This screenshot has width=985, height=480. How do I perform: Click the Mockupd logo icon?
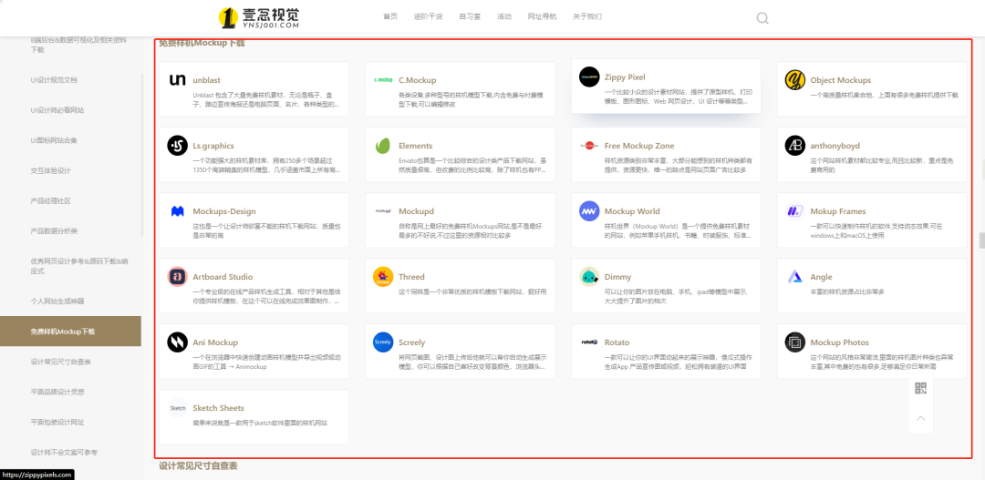pos(383,211)
